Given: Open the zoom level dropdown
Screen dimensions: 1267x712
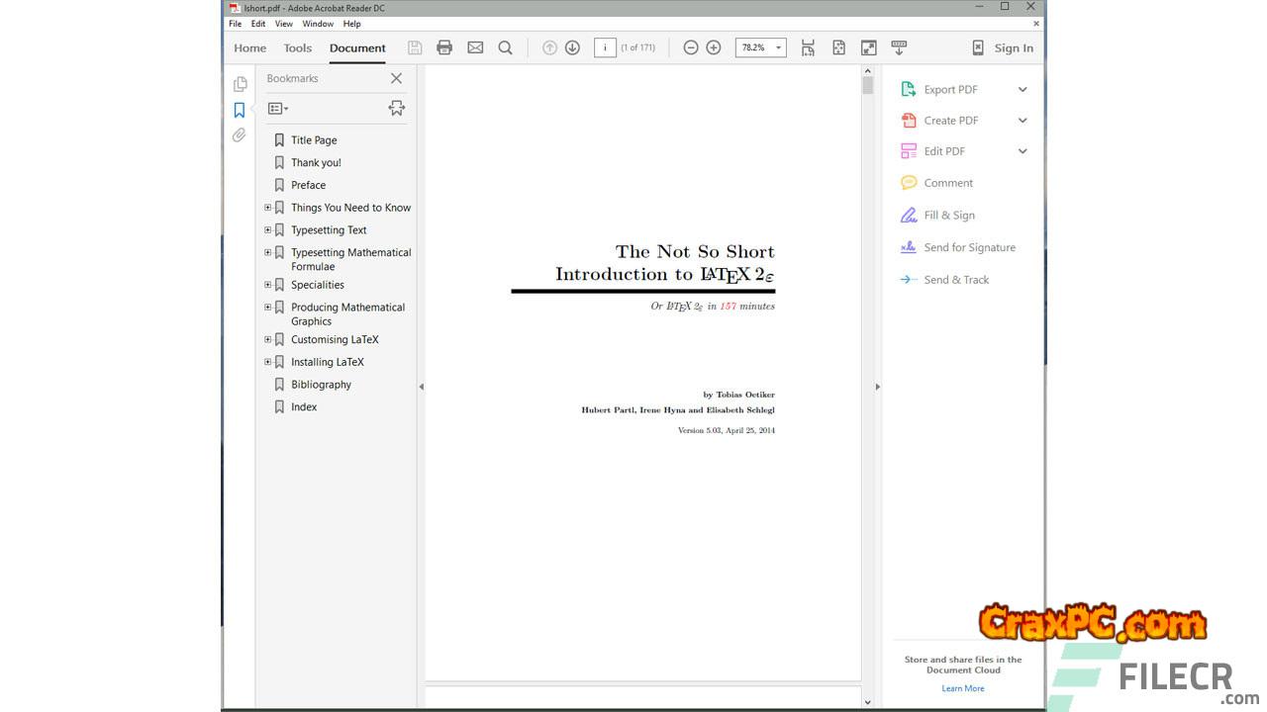Looking at the screenshot, I should click(778, 47).
